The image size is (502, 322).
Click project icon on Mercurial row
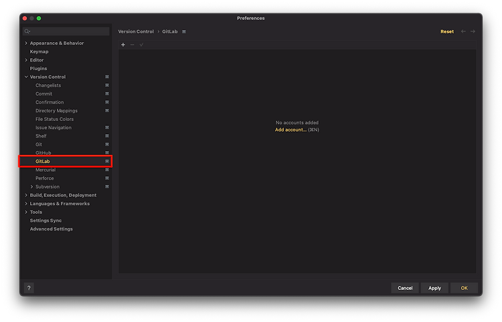click(x=107, y=170)
